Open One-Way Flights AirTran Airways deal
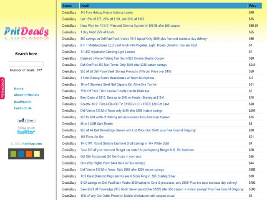 click(113, 163)
